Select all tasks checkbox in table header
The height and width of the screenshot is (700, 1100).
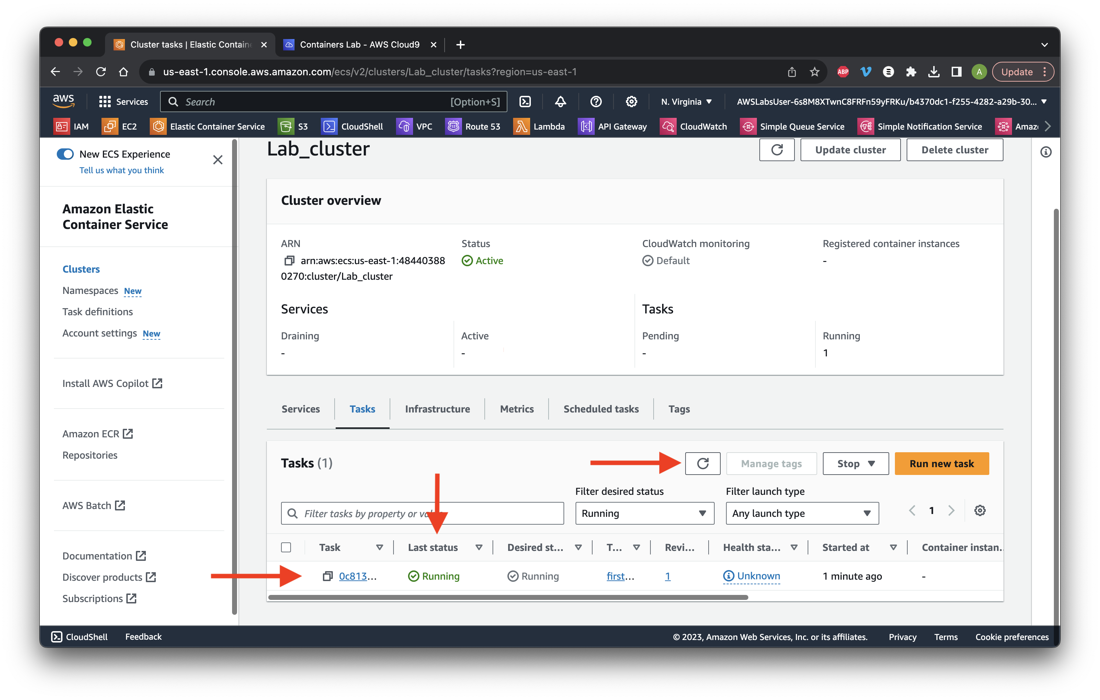(286, 547)
